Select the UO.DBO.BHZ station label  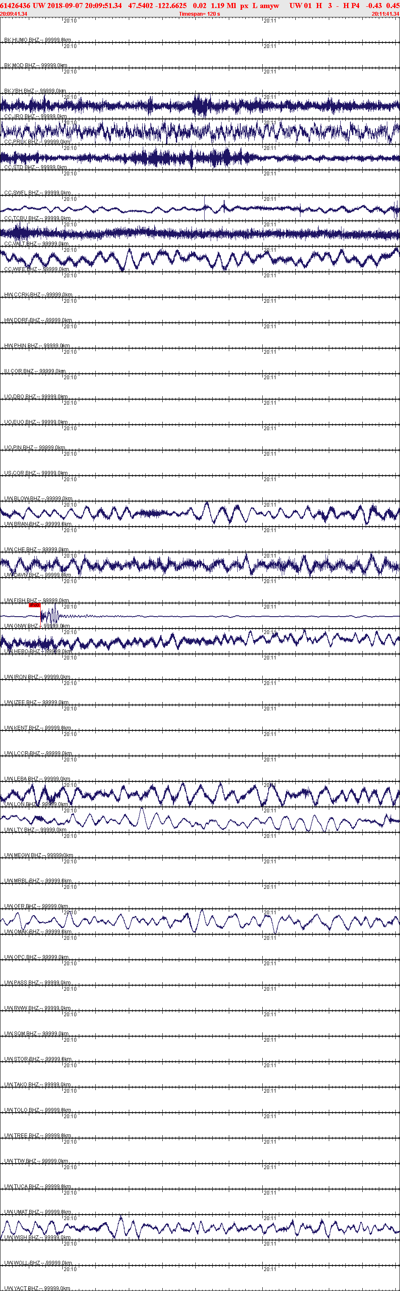coord(36,396)
